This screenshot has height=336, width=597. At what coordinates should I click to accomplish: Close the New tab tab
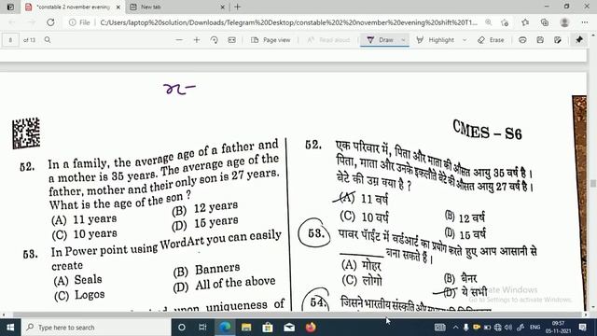pos(223,7)
